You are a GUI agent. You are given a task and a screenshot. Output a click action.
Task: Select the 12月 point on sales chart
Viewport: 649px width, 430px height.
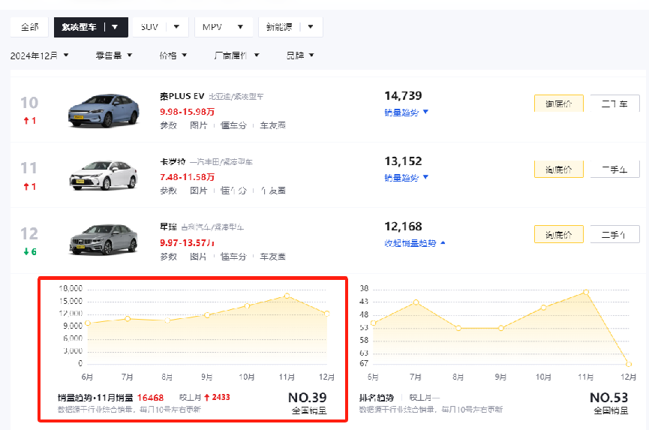coord(327,314)
